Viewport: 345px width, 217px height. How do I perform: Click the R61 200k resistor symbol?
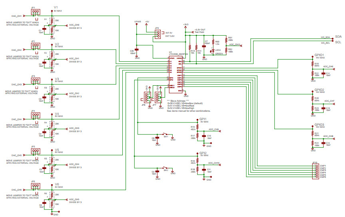pyautogui.click(x=226, y=41)
